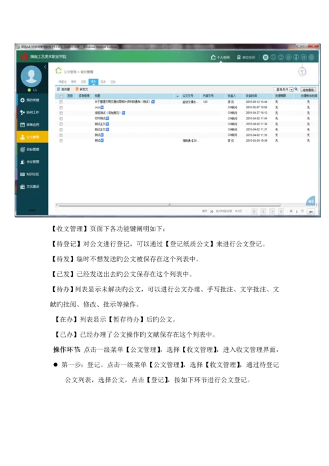Click the green home icon in the breadcrumb

point(59,71)
